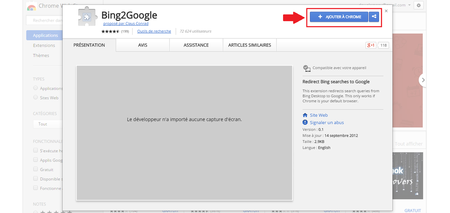The width and height of the screenshot is (450, 213).
Task: Switch to the Avis tab
Action: pos(143,45)
